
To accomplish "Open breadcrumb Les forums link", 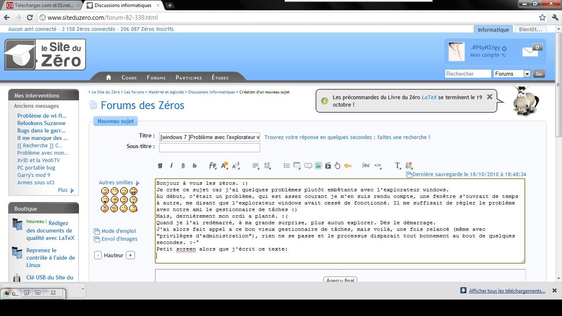I will pos(134,92).
